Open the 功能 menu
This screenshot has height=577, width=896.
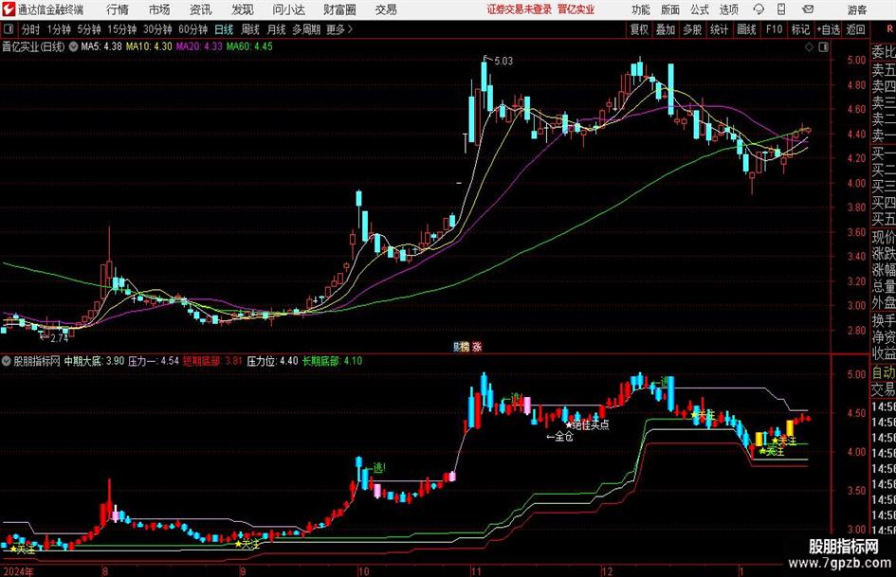[x=641, y=9]
